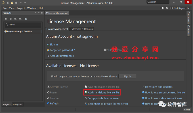
Task: Open preferences via top-right gear icon
Action: 163,8
